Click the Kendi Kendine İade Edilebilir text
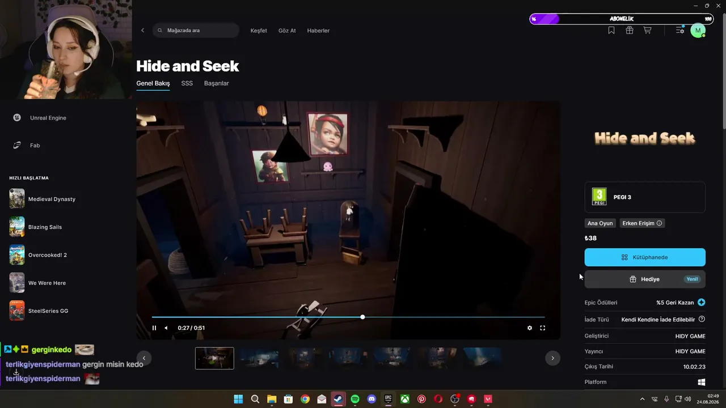This screenshot has height=408, width=726. 658,320
